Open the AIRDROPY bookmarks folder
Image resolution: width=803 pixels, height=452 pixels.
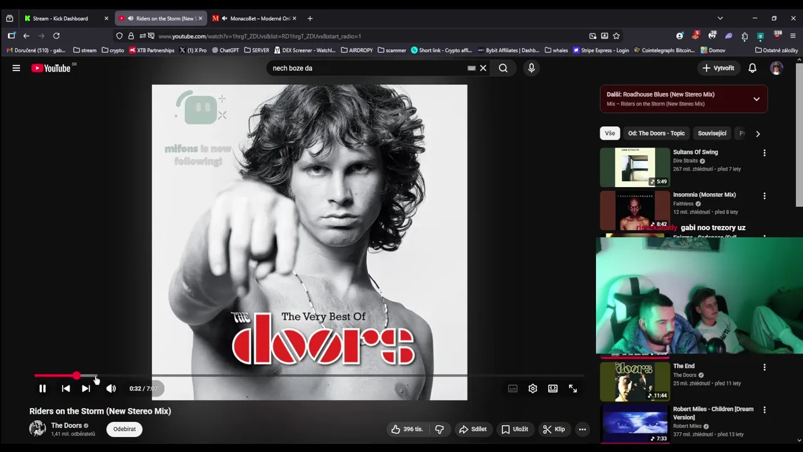click(357, 50)
